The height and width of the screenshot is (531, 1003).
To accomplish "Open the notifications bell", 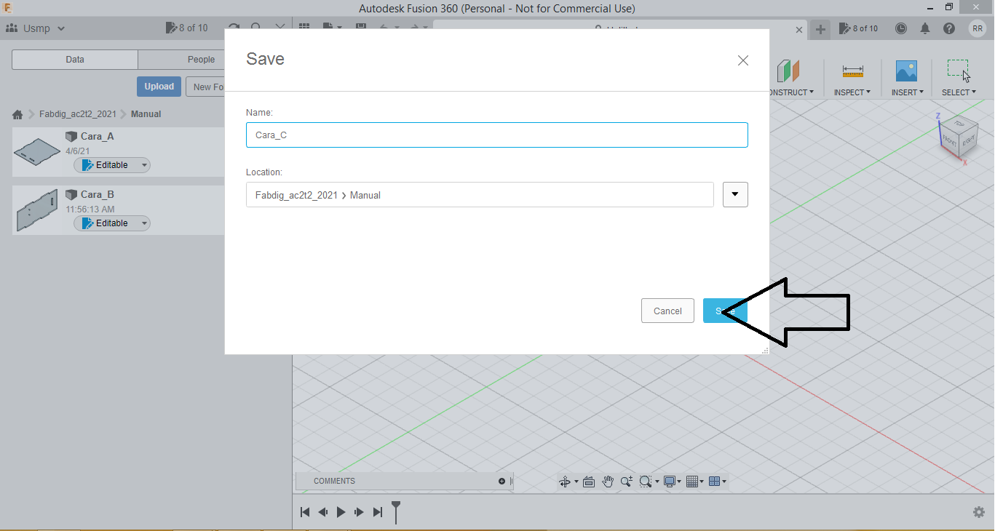I will pos(925,28).
